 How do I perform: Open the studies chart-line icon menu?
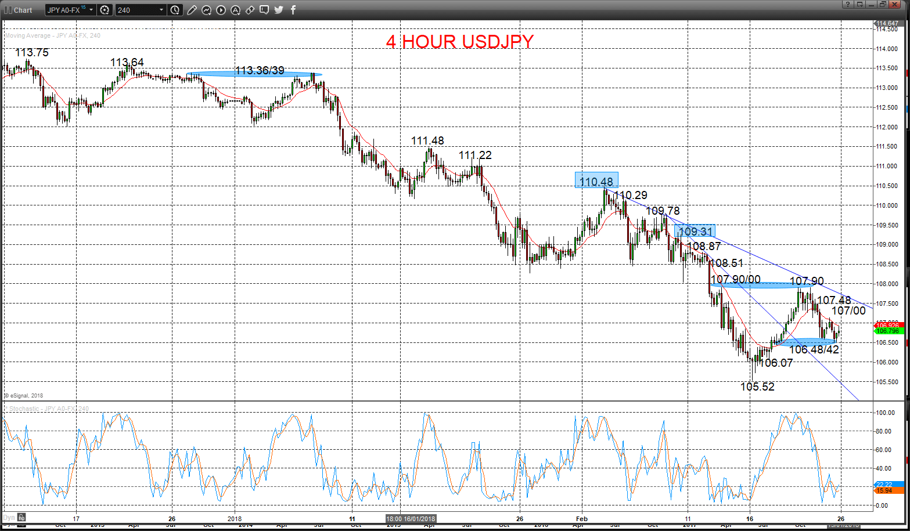(206, 10)
